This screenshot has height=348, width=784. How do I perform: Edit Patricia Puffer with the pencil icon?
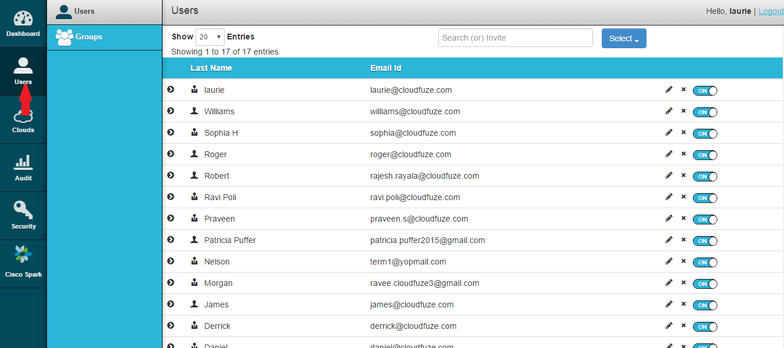pyautogui.click(x=669, y=240)
